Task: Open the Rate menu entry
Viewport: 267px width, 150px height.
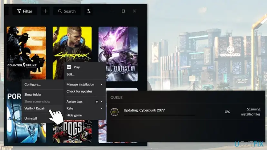Action: pyautogui.click(x=84, y=108)
